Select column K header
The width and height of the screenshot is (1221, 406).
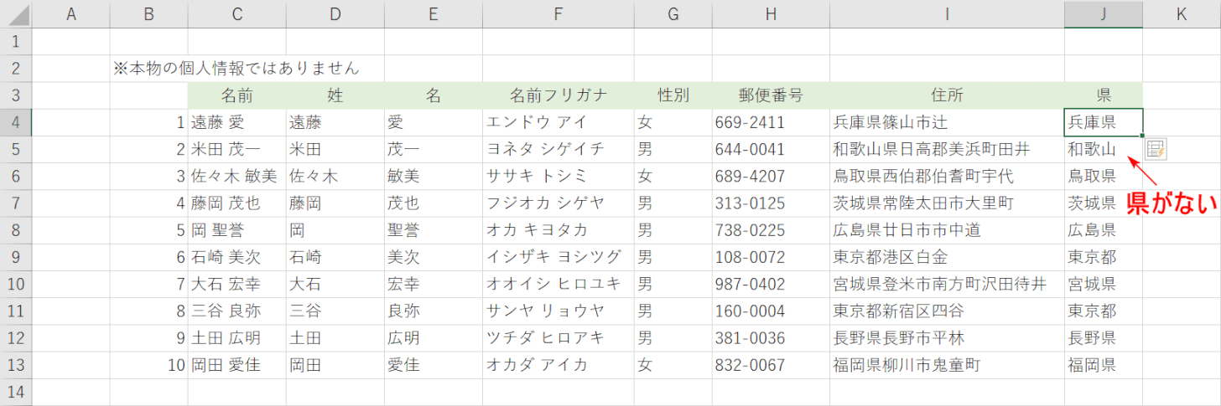[x=1182, y=14]
